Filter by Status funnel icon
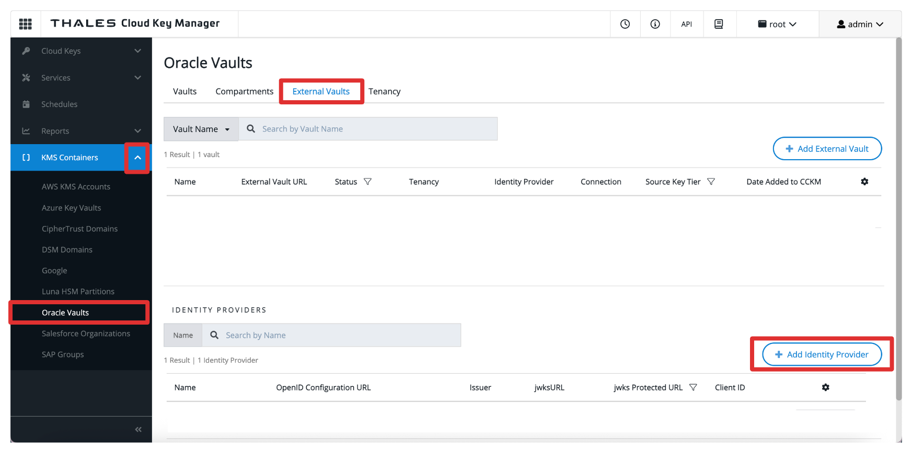Image resolution: width=912 pixels, height=453 pixels. 367,182
